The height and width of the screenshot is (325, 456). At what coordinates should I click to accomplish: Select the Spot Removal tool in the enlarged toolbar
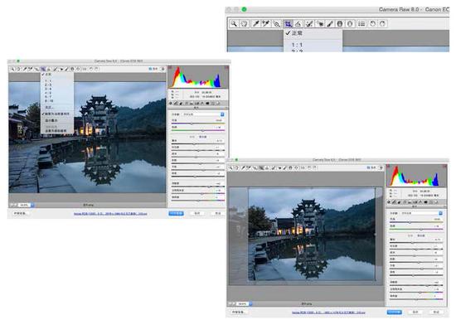coord(309,23)
